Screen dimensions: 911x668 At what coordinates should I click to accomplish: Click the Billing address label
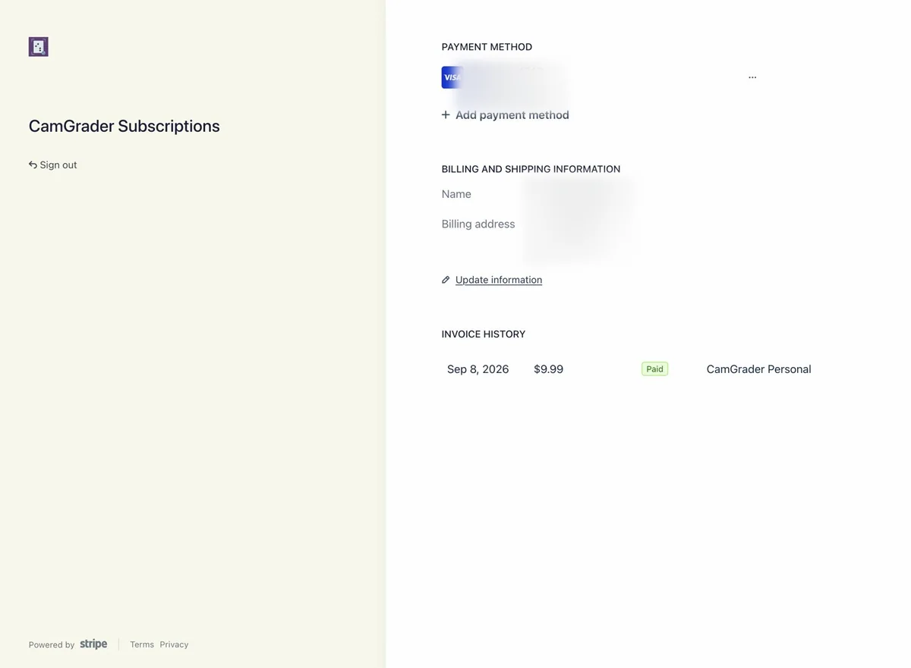(478, 224)
